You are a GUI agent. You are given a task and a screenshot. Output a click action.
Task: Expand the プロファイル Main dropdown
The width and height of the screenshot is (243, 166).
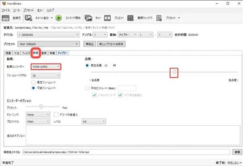38,121
